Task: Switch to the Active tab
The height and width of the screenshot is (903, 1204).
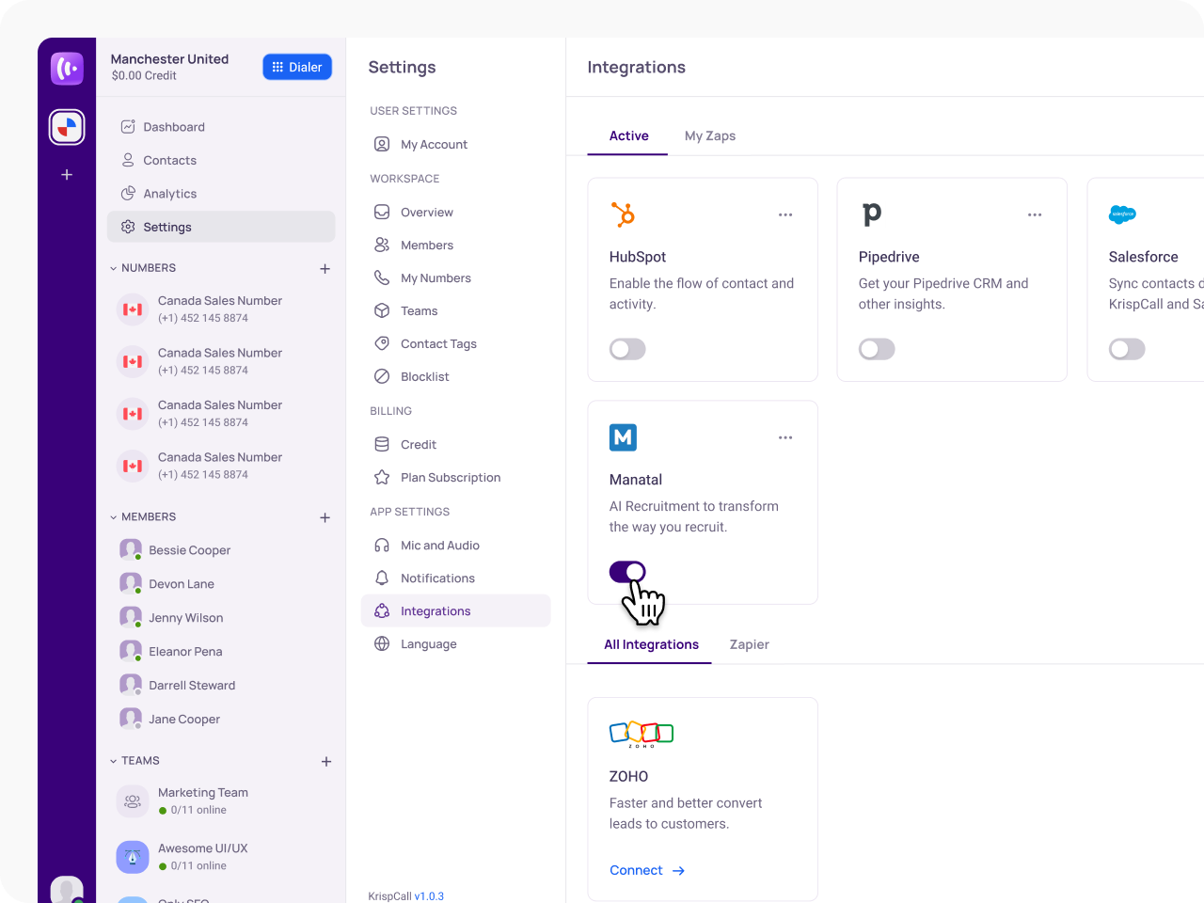Action: pos(628,136)
